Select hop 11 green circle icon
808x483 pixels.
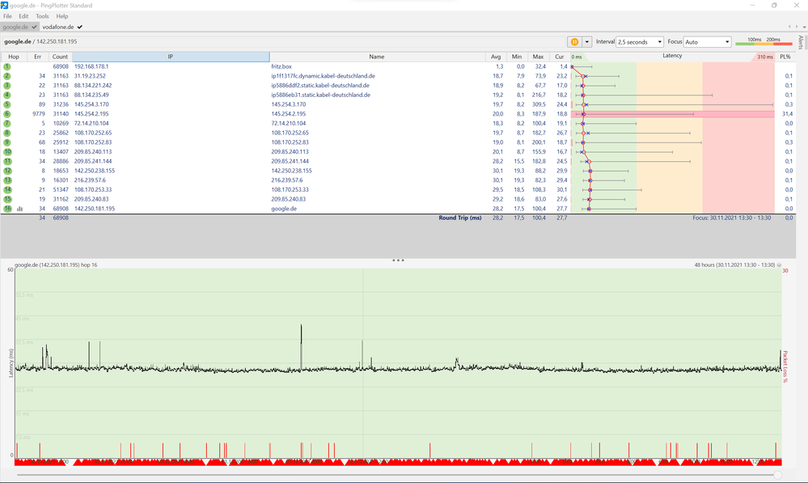coord(7,161)
